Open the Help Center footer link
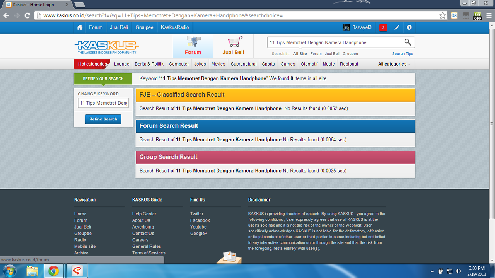The height and width of the screenshot is (278, 495). pyautogui.click(x=144, y=214)
